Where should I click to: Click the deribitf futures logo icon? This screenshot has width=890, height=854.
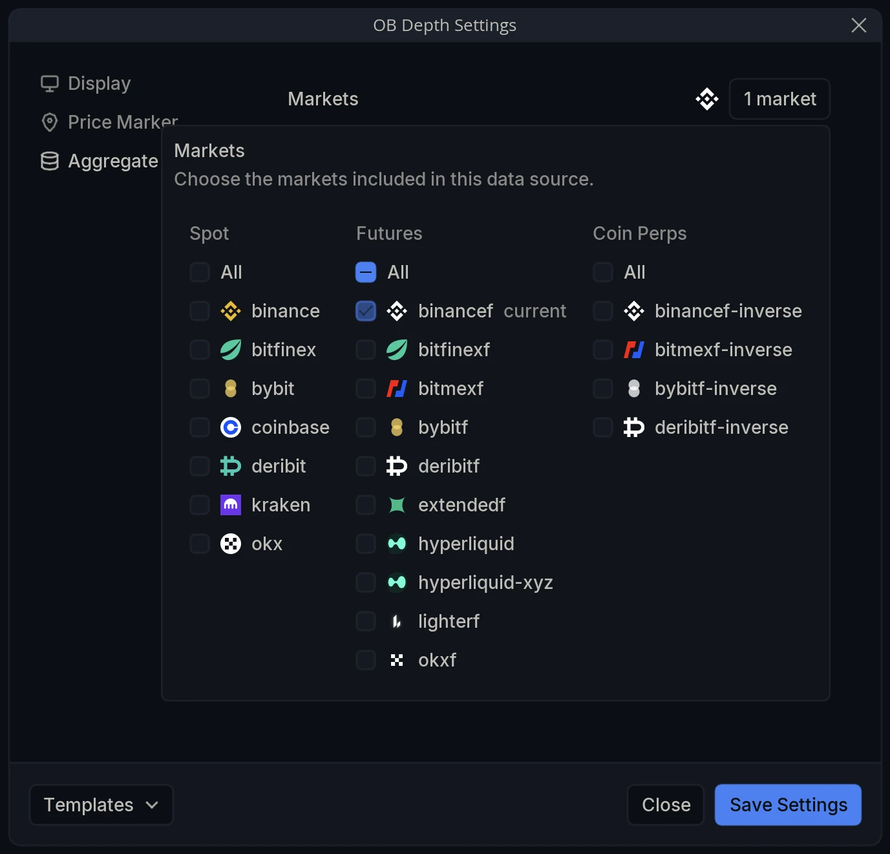397,466
